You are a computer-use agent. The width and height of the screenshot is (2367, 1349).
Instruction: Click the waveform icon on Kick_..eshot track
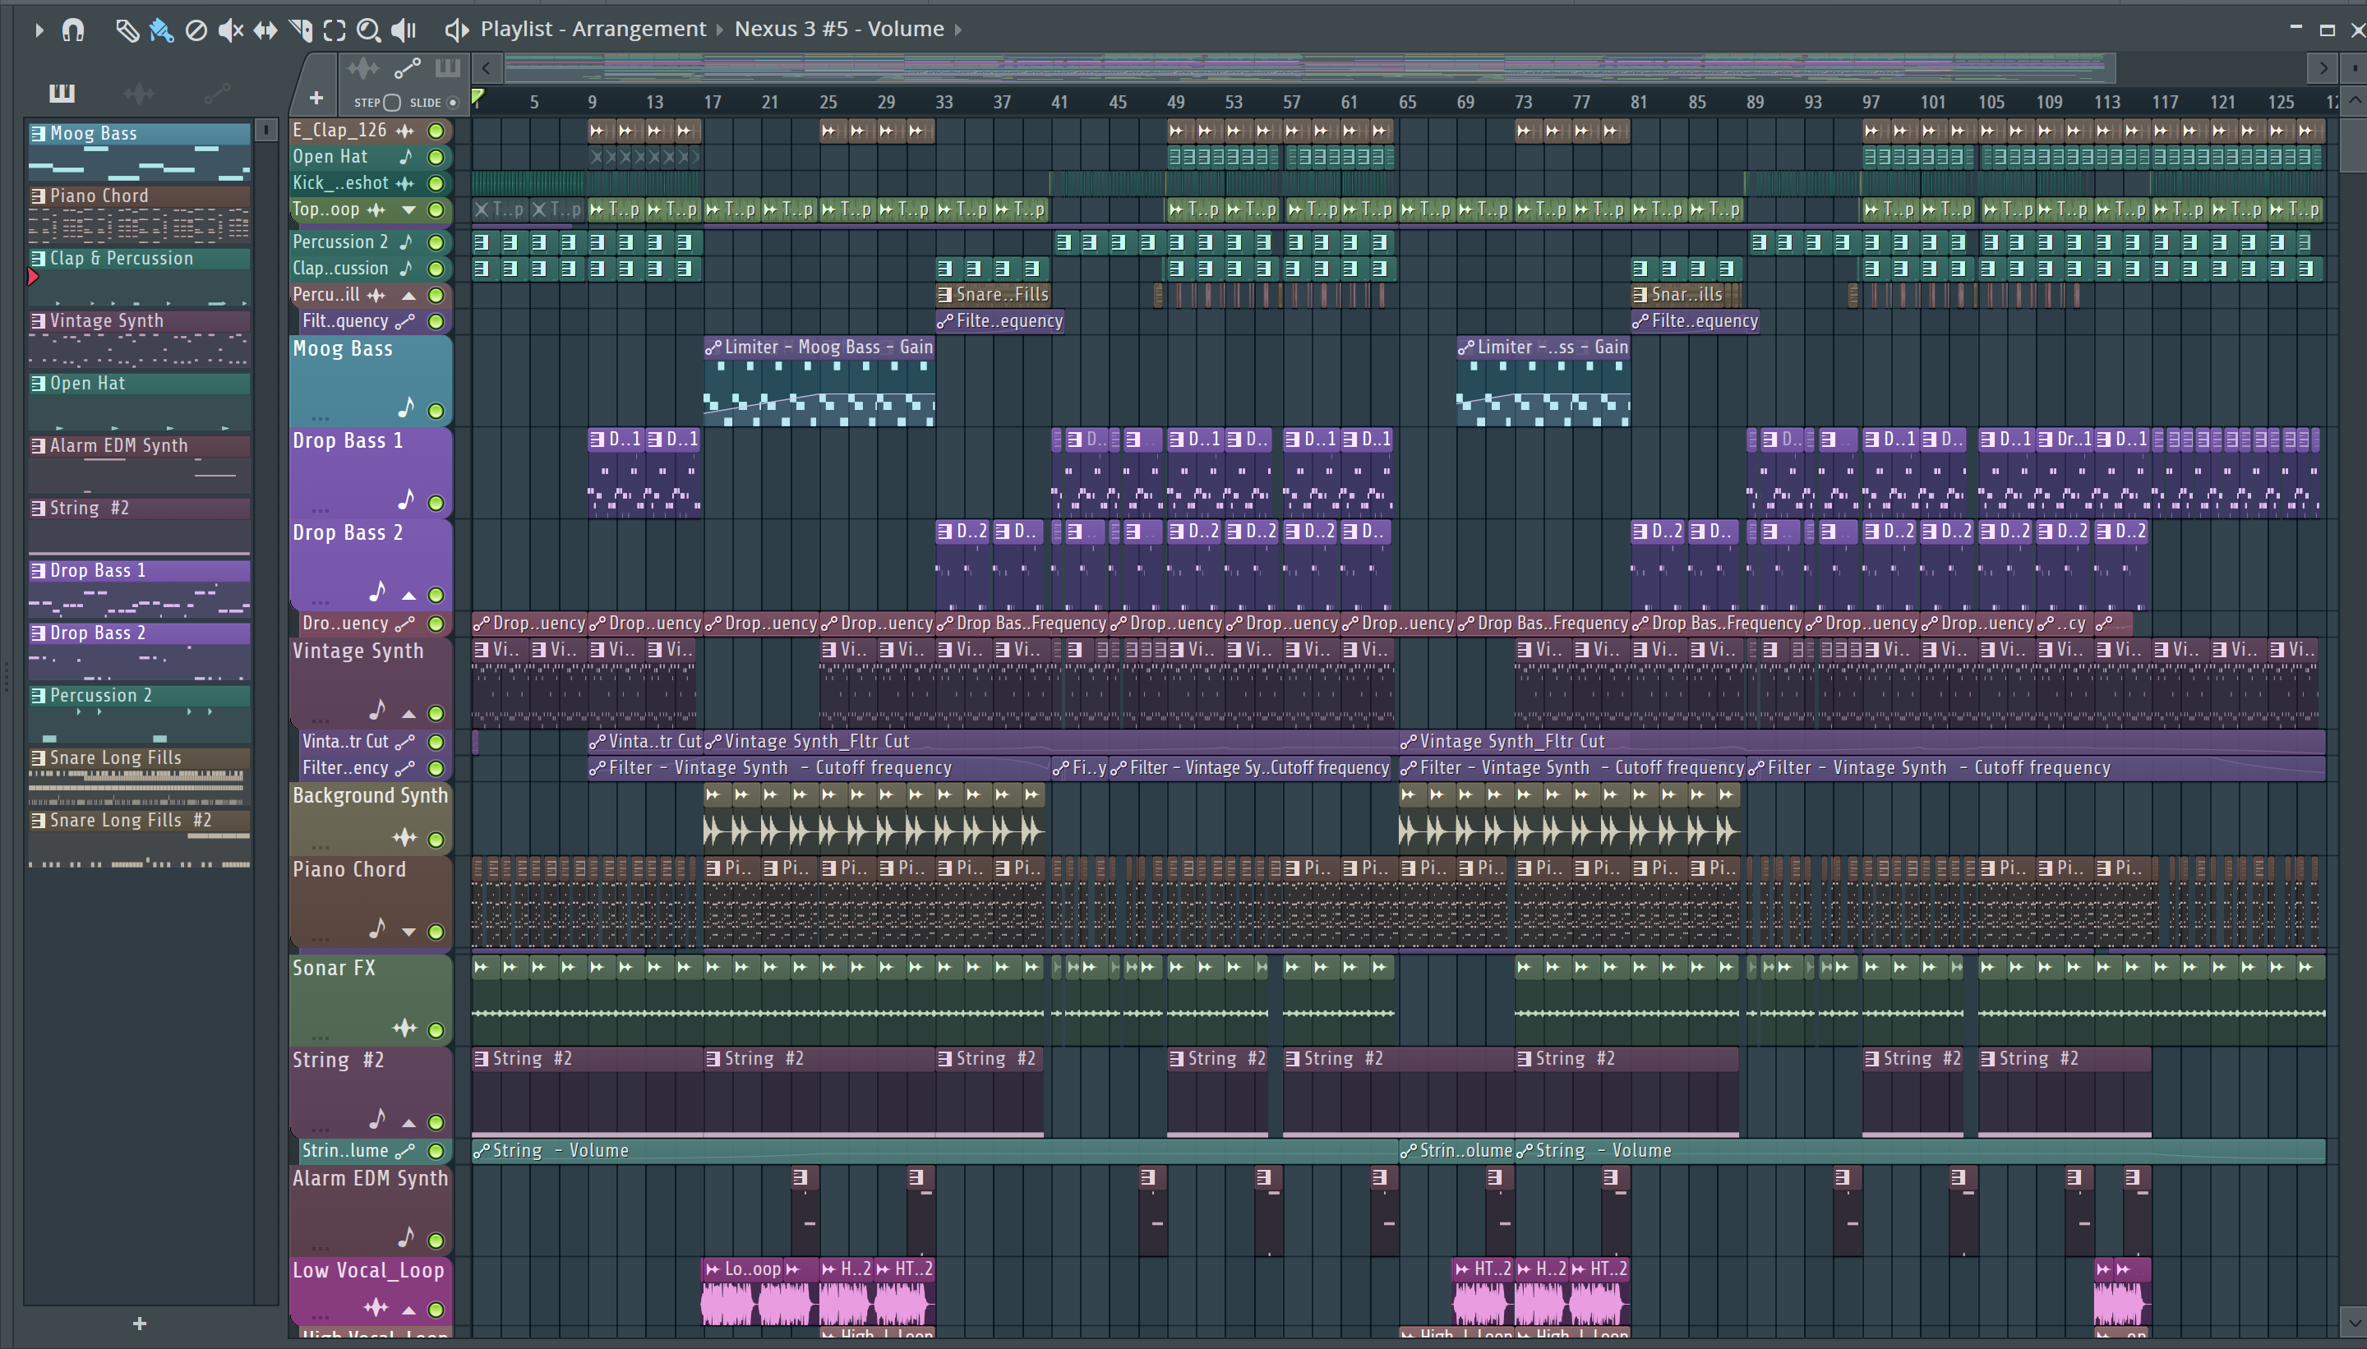[405, 183]
